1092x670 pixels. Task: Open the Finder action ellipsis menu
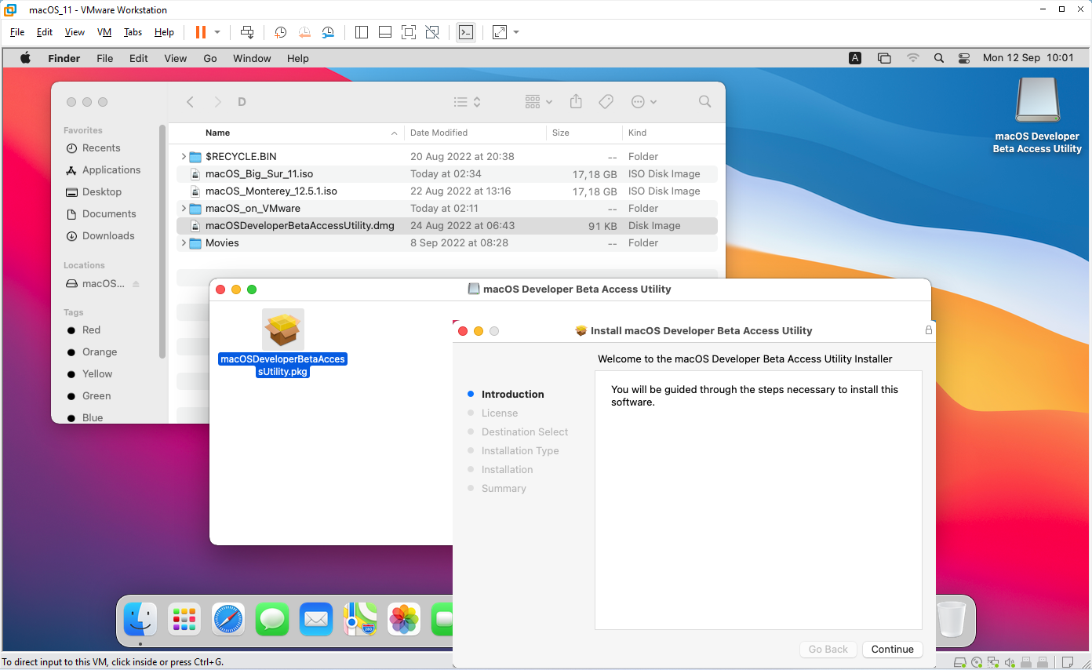pyautogui.click(x=644, y=102)
